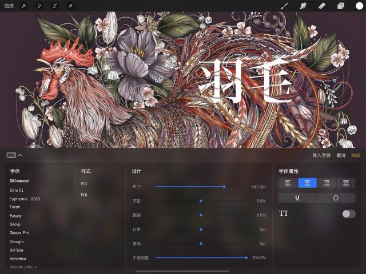This screenshot has width=366, height=274.
Task: Select the W3 font style
Action: (84, 184)
